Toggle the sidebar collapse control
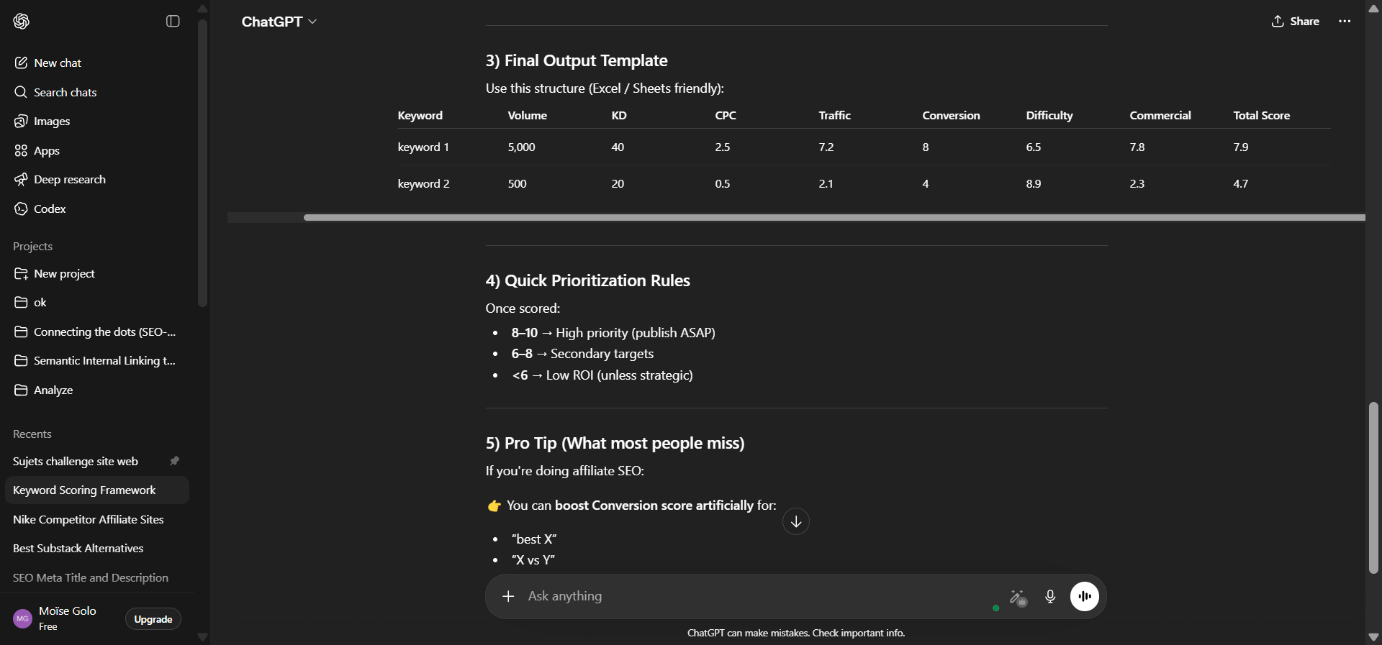The height and width of the screenshot is (645, 1382). [x=172, y=22]
